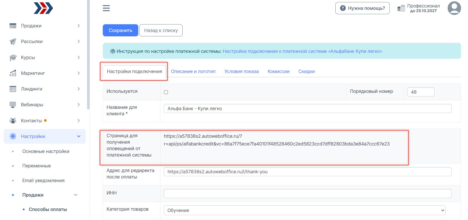Click the AutoWebOffice logo
The height and width of the screenshot is (220, 468).
tap(43, 8)
